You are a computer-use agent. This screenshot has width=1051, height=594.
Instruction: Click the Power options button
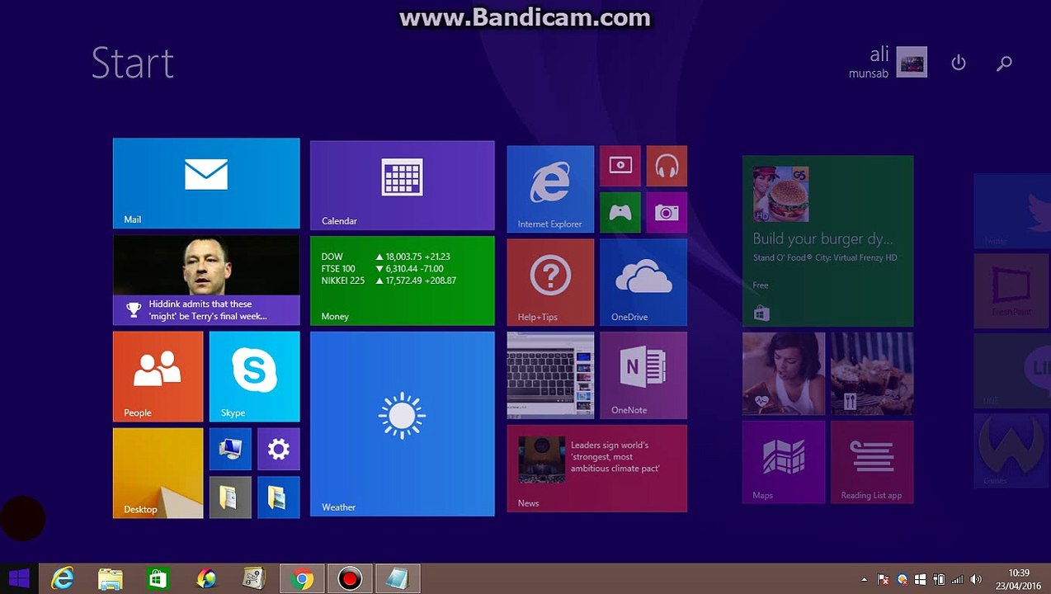(958, 63)
